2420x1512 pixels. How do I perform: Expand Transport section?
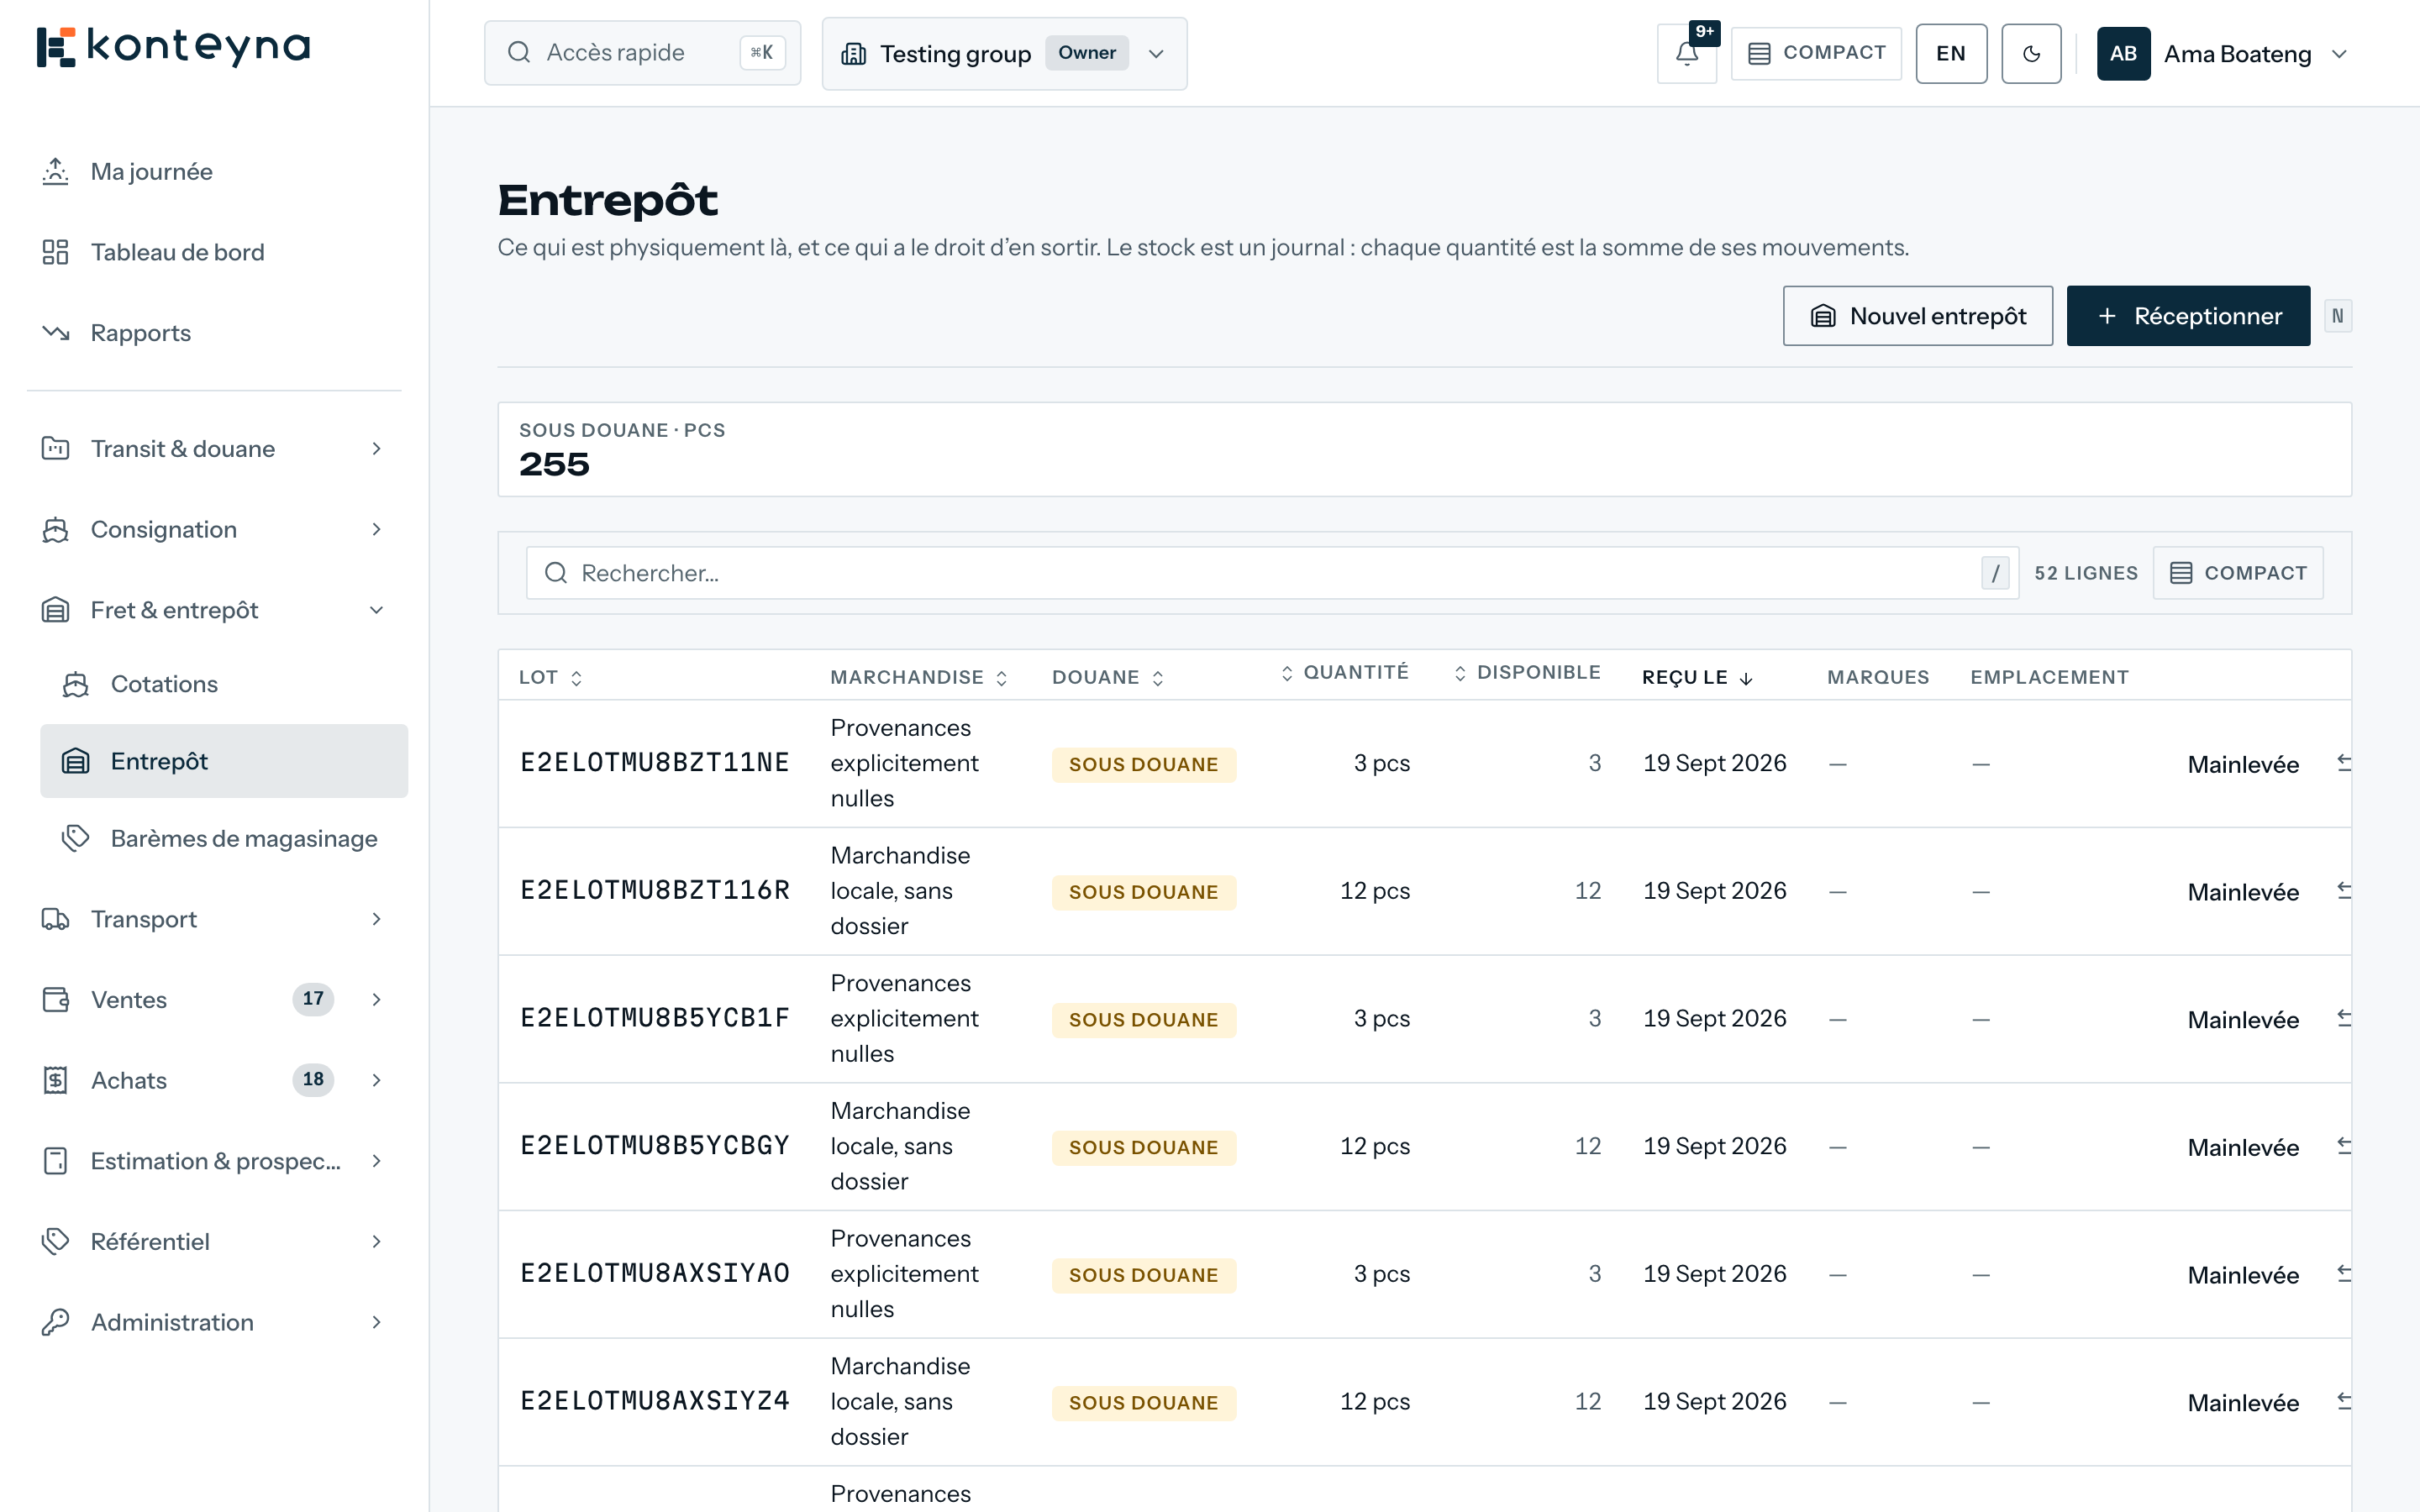pos(214,919)
